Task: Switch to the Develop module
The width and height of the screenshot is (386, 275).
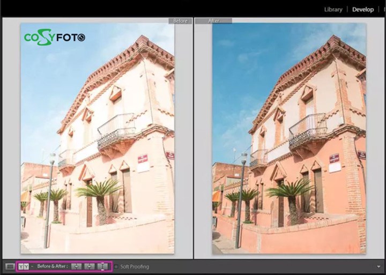Action: [x=363, y=9]
